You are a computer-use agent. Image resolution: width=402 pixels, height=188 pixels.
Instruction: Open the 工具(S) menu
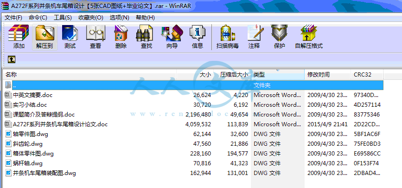click(63, 18)
